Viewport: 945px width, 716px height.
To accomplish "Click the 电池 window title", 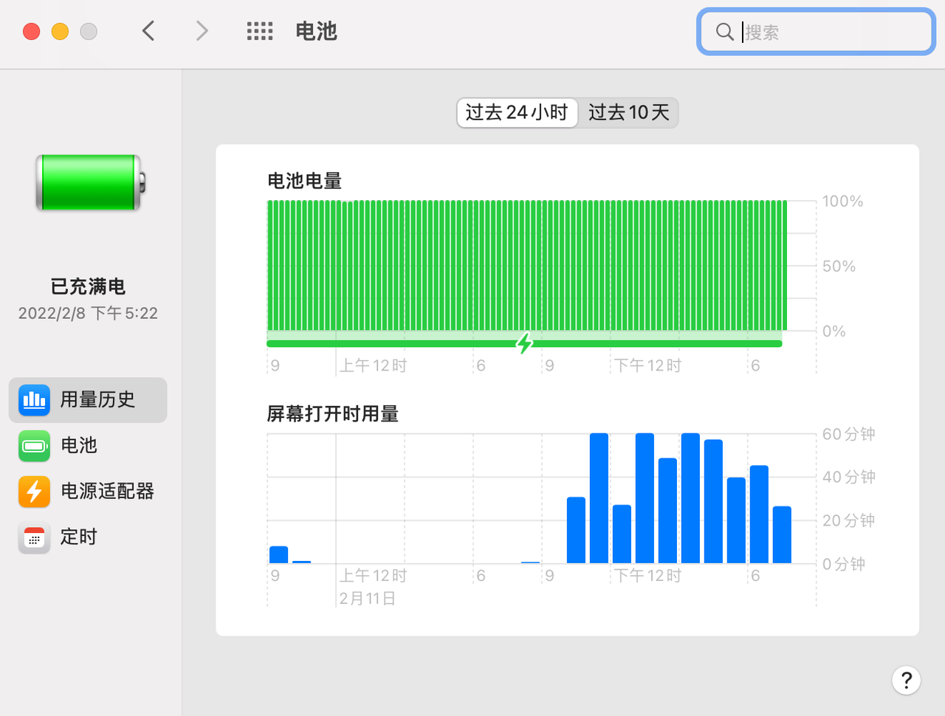I will click(x=316, y=31).
